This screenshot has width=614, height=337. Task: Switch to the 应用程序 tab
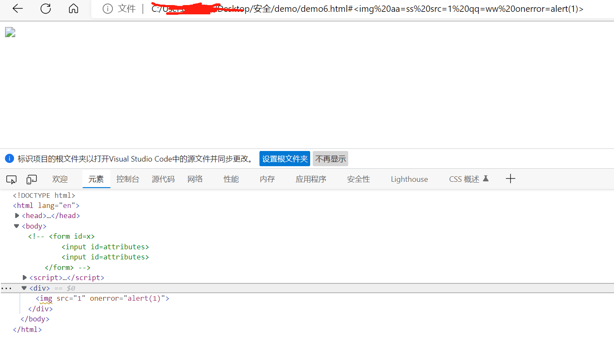point(311,179)
